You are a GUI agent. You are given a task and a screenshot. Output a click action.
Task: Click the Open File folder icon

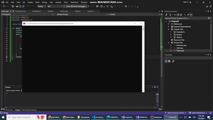tap(17, 6)
